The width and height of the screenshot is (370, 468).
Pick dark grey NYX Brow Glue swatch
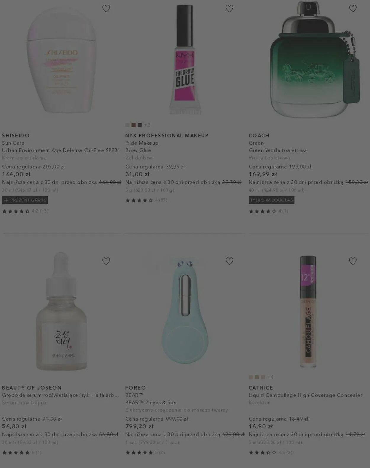139,125
